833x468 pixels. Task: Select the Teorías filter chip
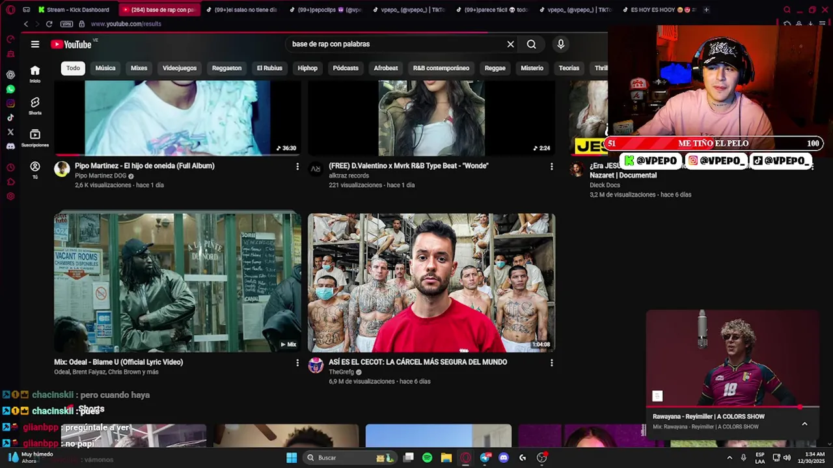click(x=569, y=68)
